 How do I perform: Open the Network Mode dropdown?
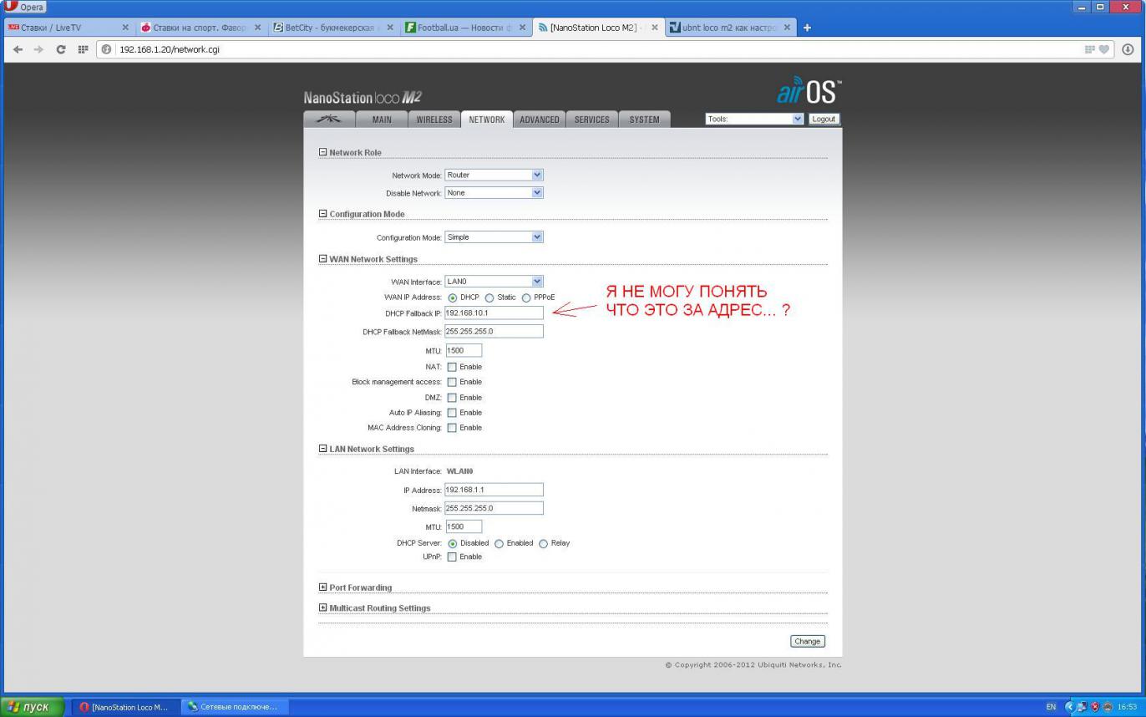pos(494,175)
